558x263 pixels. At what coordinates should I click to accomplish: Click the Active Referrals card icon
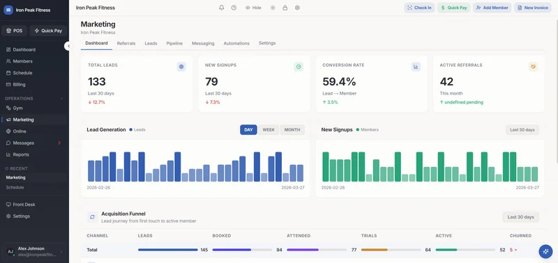[x=533, y=66]
